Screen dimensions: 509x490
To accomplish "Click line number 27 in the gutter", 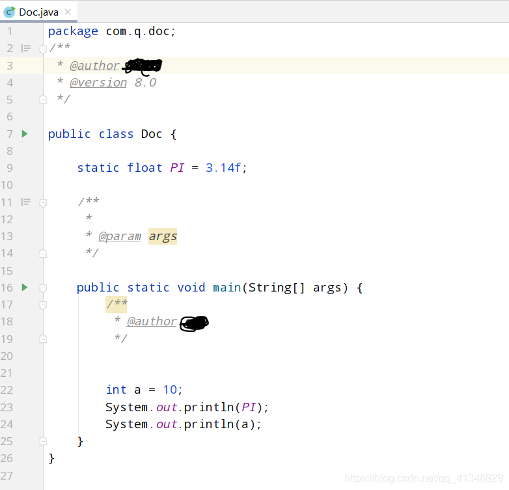I will click(x=7, y=476).
